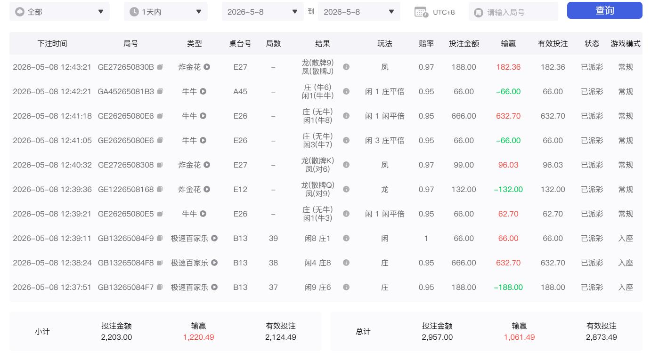Screen dimensions: 659x360
Task: Select the loss amount -188.00
Action: [508, 288]
